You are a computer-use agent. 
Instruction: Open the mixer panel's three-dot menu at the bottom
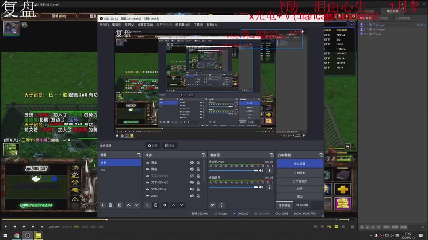pyautogui.click(x=221, y=205)
